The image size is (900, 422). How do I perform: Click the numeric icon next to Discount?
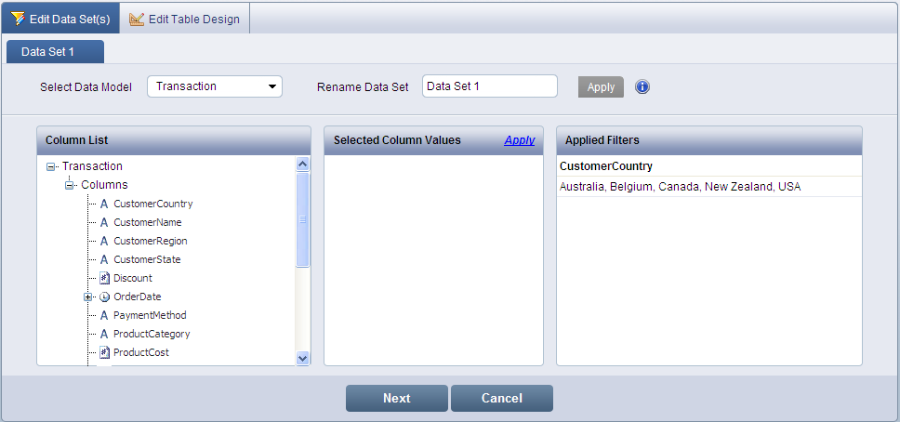click(104, 278)
